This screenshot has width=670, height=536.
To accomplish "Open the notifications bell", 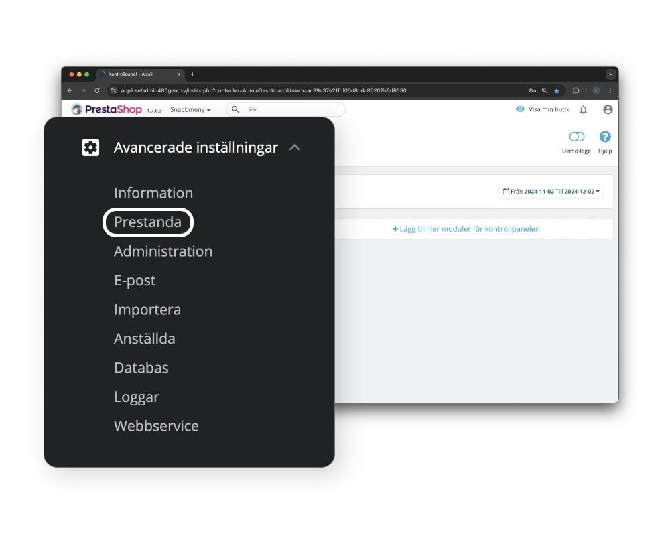I will pos(584,109).
